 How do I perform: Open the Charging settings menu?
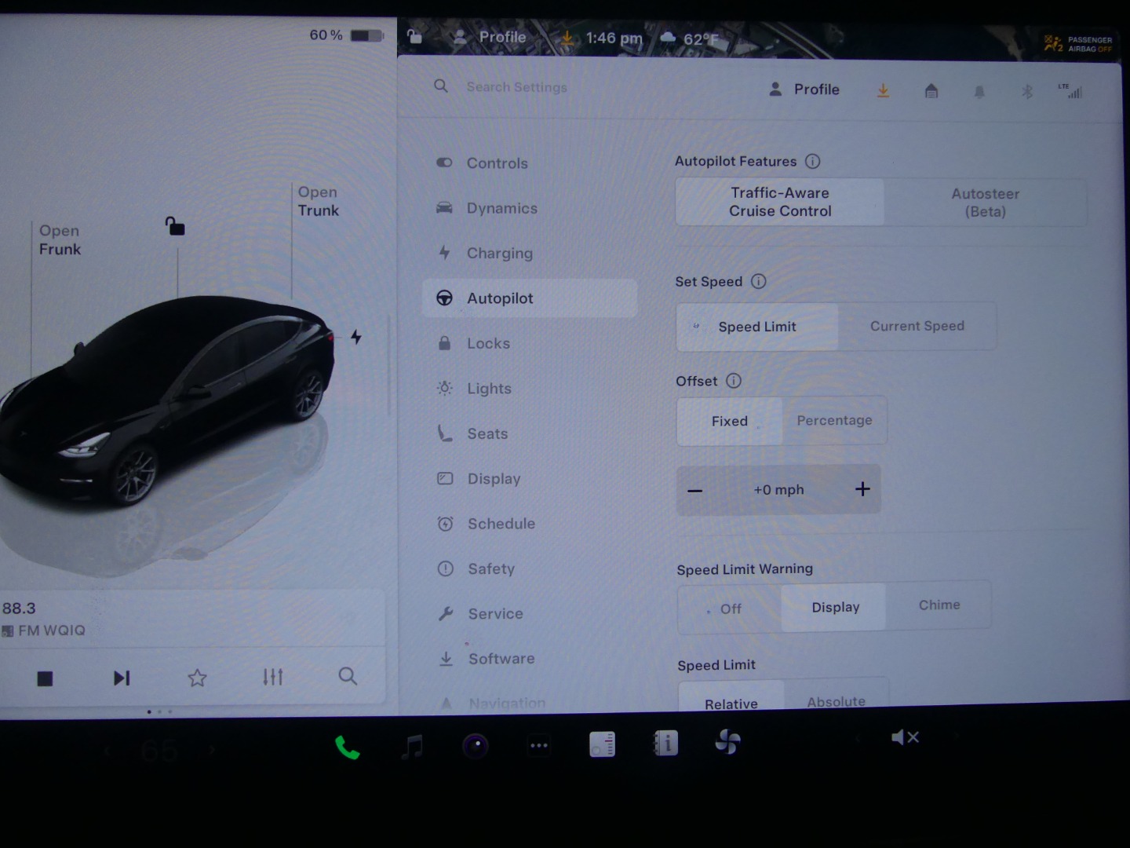tap(499, 254)
